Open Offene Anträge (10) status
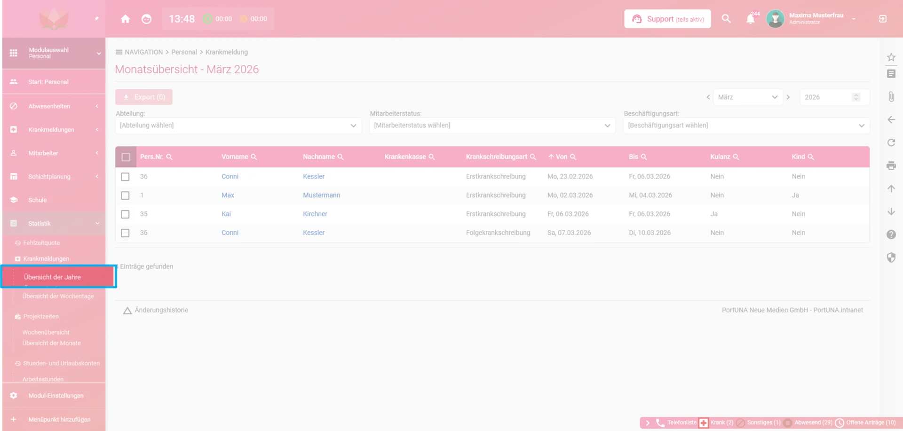 [865, 423]
